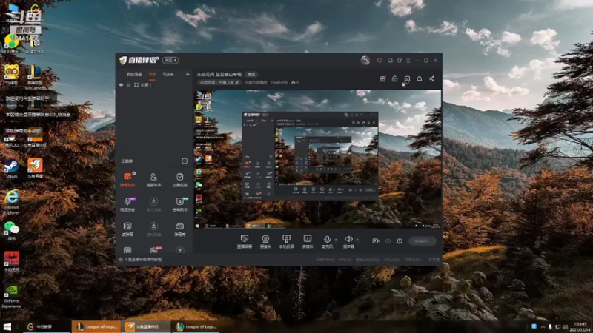Open the gear settings icon beside the start button

click(x=400, y=241)
